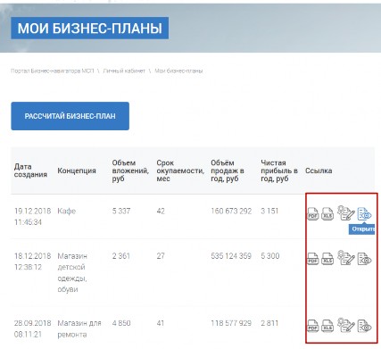Select the 160 673 292 sales value
This screenshot has height=349, width=381.
click(x=231, y=212)
